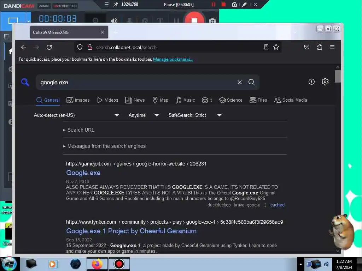
Task: Open Bandicam top bar list menu
Action: pos(106,4)
